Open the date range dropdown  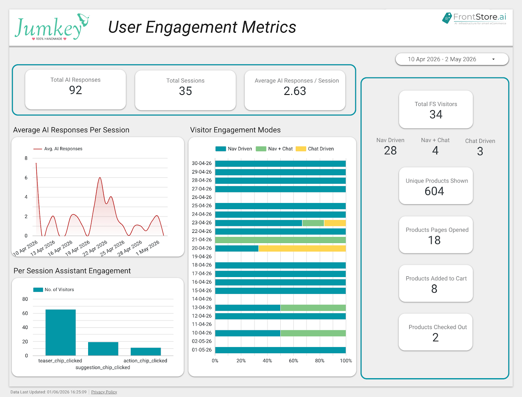(x=452, y=59)
